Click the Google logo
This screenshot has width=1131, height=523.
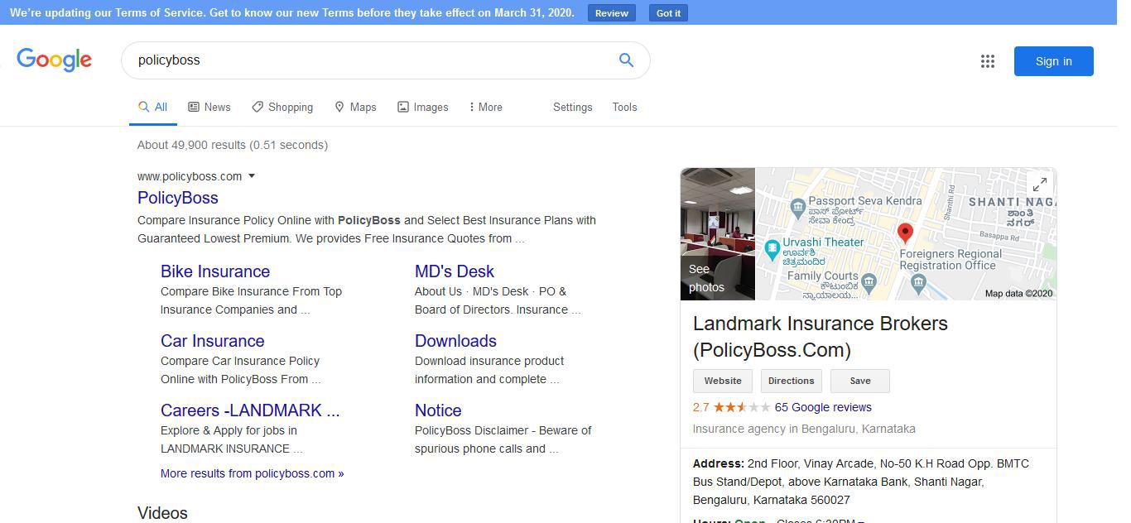55,60
